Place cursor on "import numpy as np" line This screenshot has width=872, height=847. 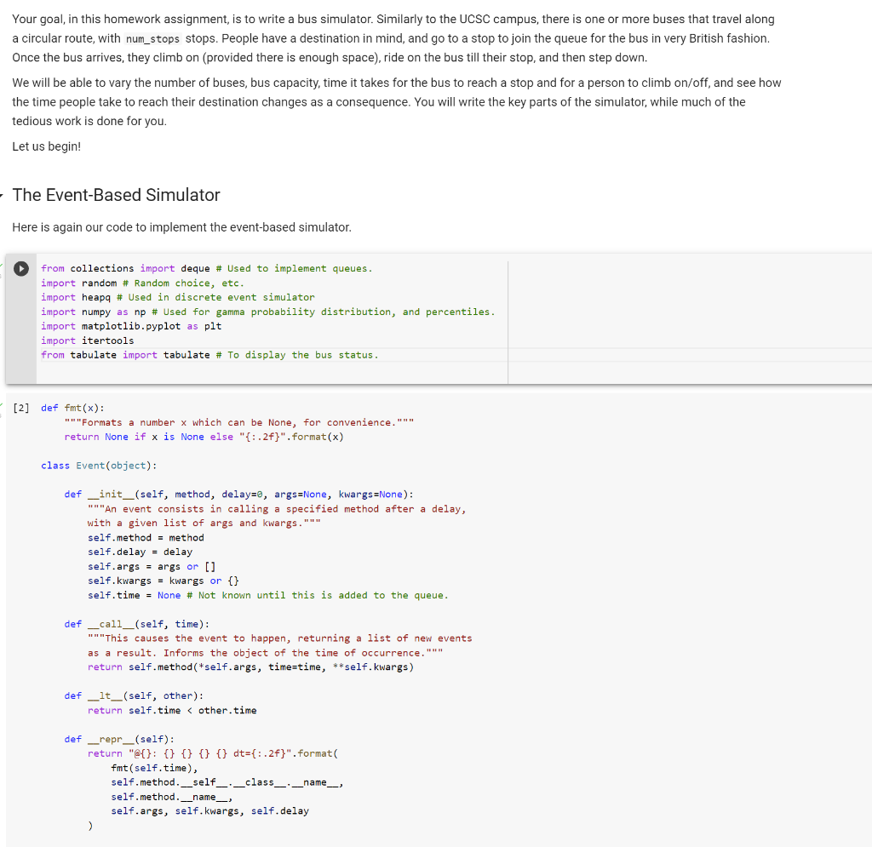tap(267, 312)
